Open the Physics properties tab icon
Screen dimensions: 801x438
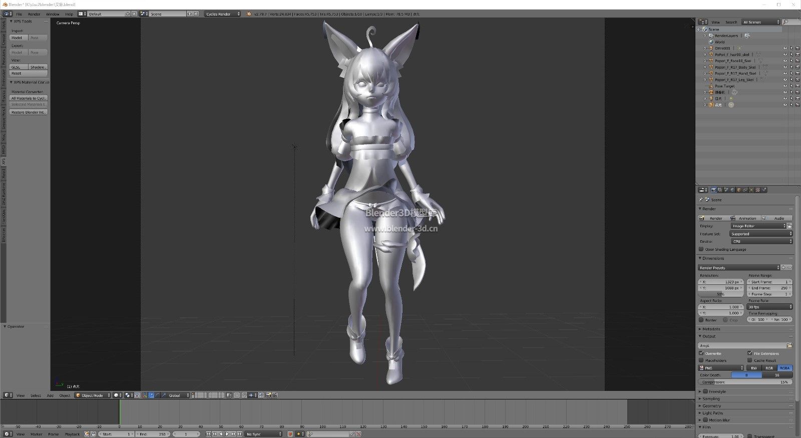click(764, 190)
